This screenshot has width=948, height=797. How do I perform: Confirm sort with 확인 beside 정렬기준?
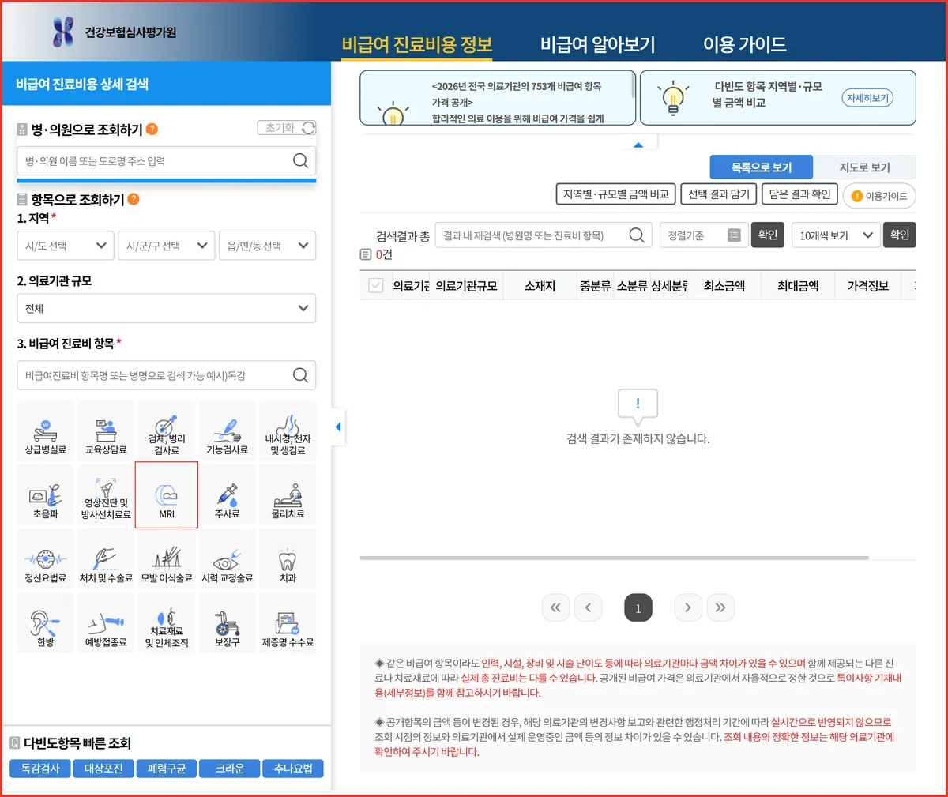767,235
